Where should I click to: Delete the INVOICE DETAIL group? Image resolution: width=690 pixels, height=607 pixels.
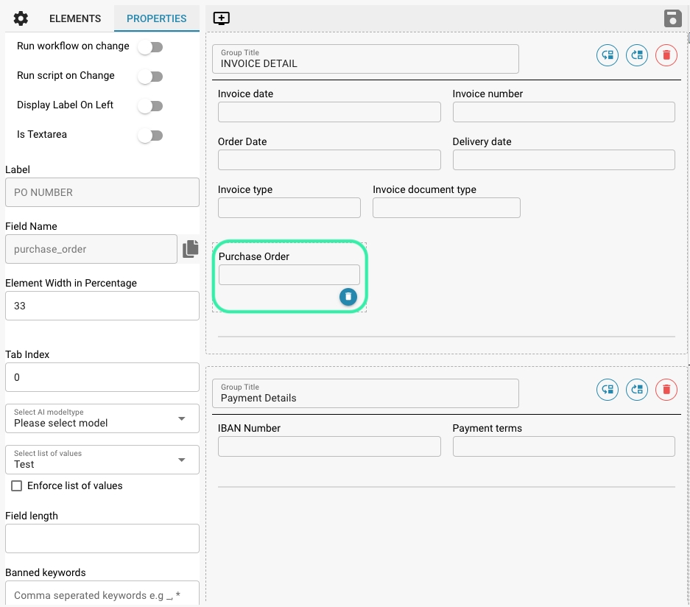pos(666,55)
